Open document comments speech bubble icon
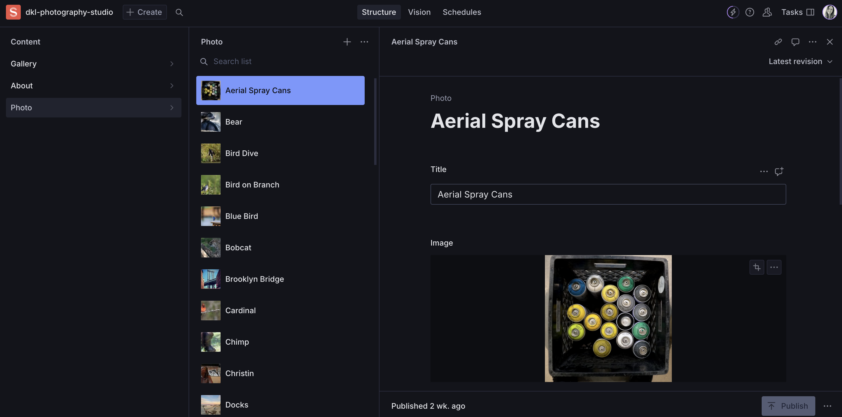Screen dimensions: 842x417 click(795, 42)
